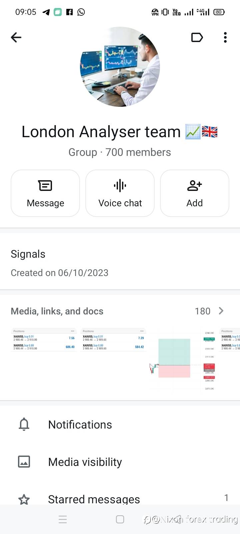Tap Add to add members
Screen dimensions: 240x534
[x=195, y=193]
